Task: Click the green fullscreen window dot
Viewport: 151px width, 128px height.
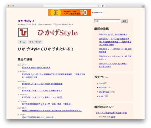Action: [13, 6]
